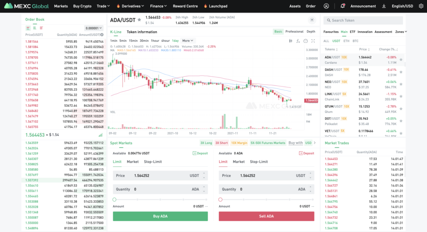427x232 pixels.
Task: Switch to the Token information tab
Action: (142, 32)
